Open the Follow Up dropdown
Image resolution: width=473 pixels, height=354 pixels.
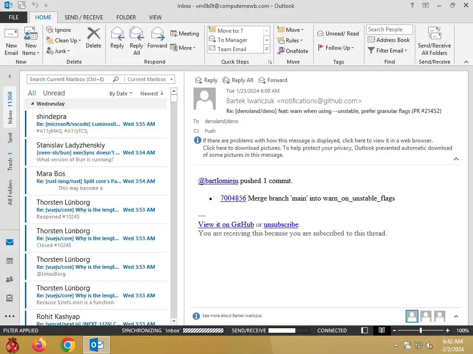pos(336,47)
